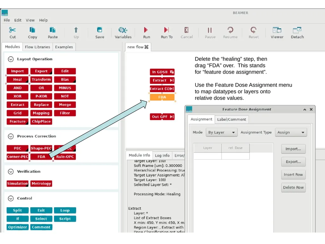Close the new flow tab
The image size is (325, 244).
click(147, 47)
